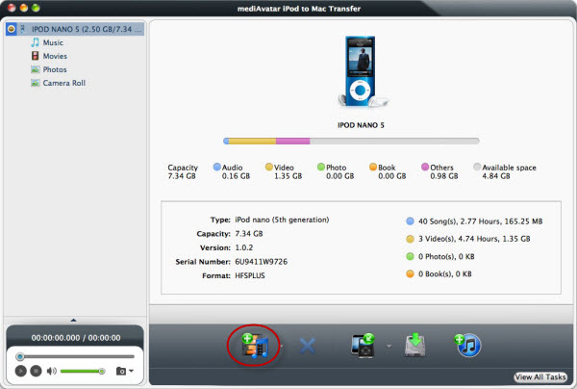
Task: Click the pink Others legend dot
Action: (x=425, y=167)
